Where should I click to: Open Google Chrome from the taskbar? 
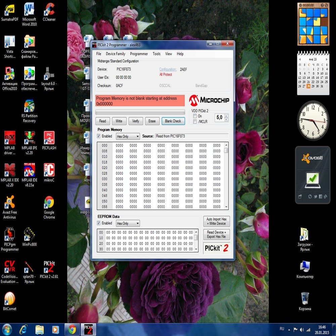[x=72, y=329]
